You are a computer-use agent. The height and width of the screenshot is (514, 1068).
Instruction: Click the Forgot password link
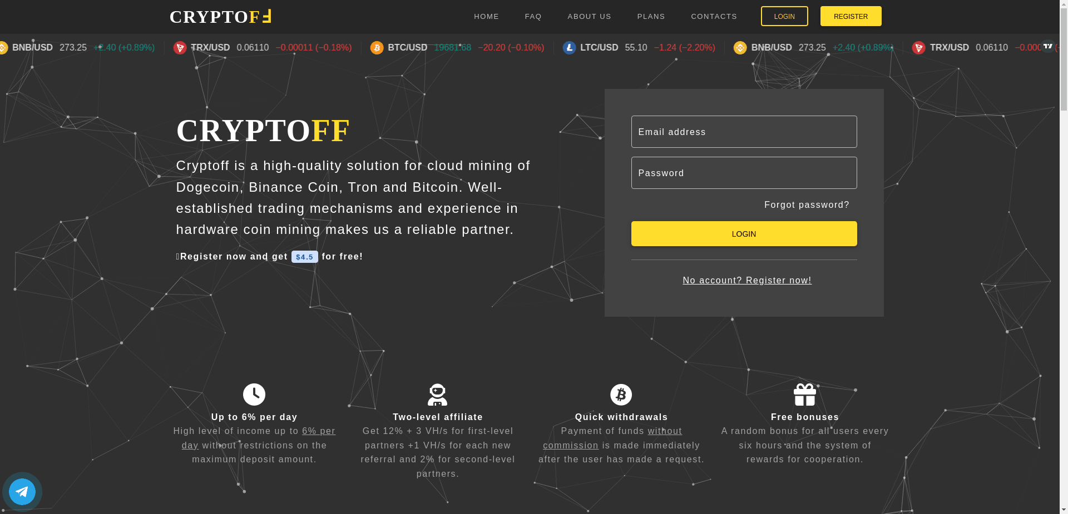click(x=807, y=204)
